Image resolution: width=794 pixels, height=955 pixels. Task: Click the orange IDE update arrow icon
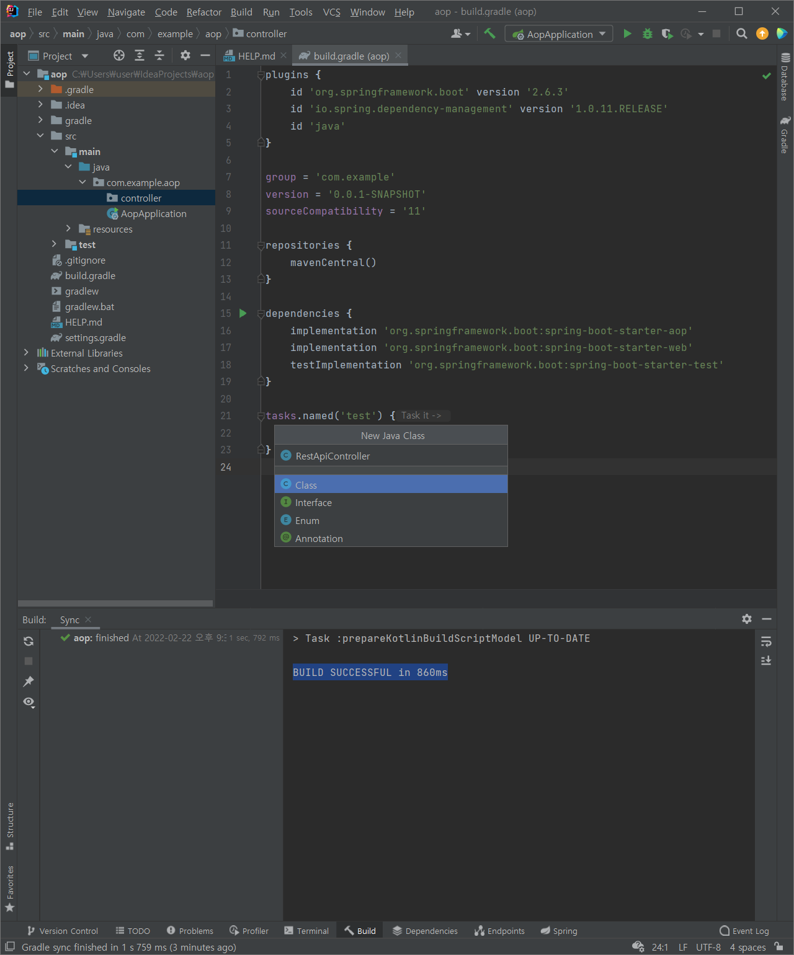[762, 33]
